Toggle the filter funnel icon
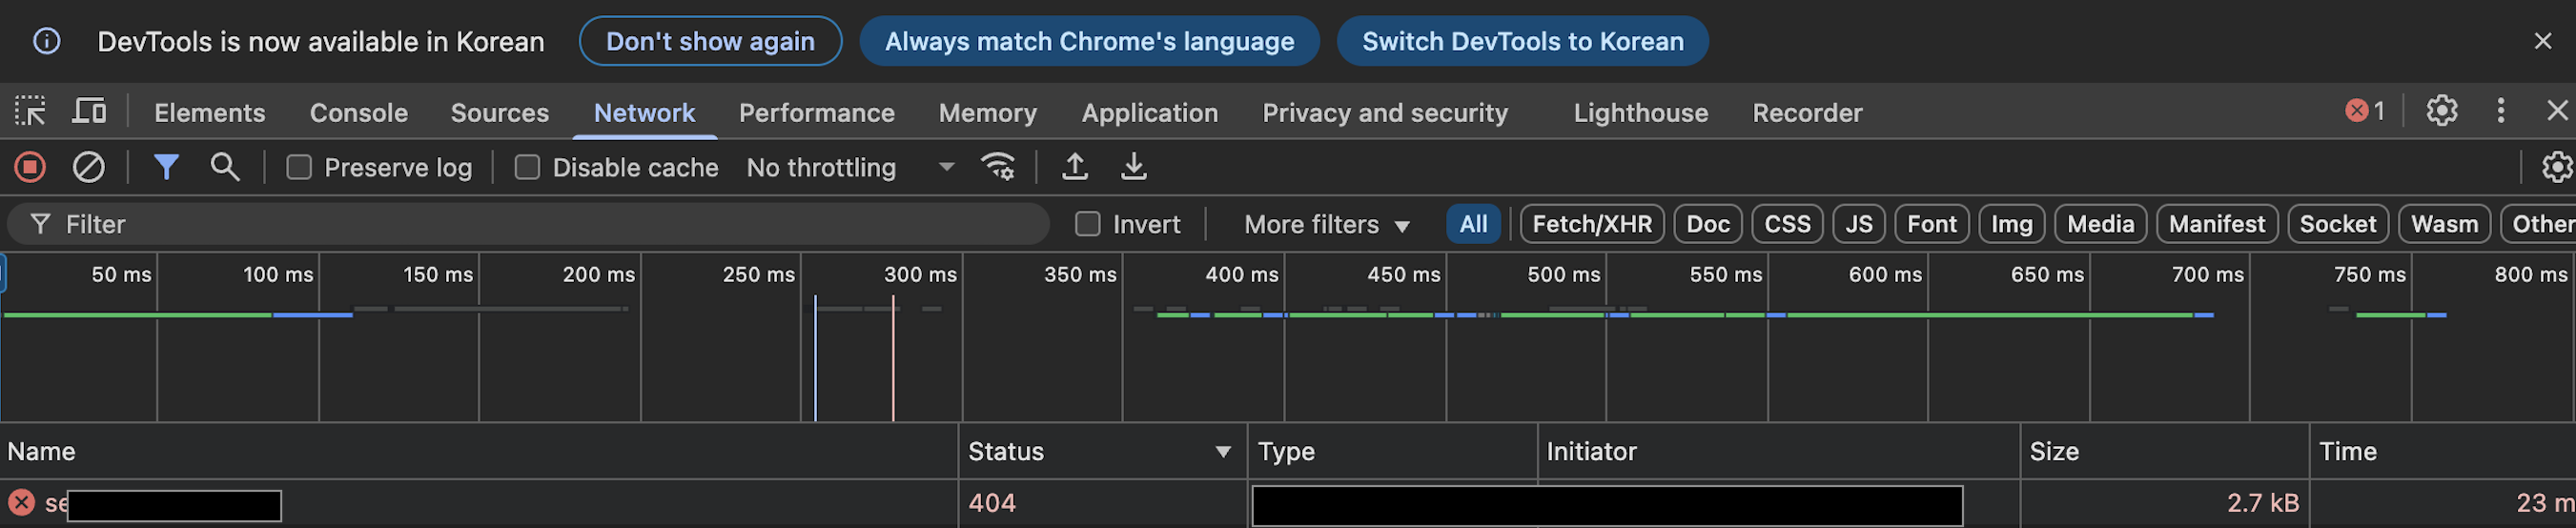The height and width of the screenshot is (528, 2576). tap(166, 167)
